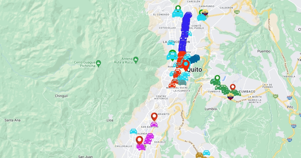Click the Calderón label
Viewport: 301px width, 158px height.
click(226, 8)
